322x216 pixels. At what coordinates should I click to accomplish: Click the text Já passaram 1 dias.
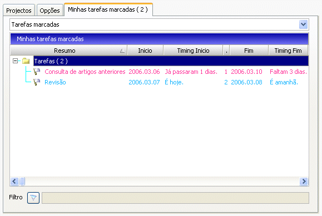191,72
